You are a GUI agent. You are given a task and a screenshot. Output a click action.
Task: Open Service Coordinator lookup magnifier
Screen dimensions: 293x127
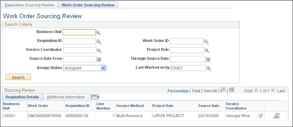click(x=99, y=50)
